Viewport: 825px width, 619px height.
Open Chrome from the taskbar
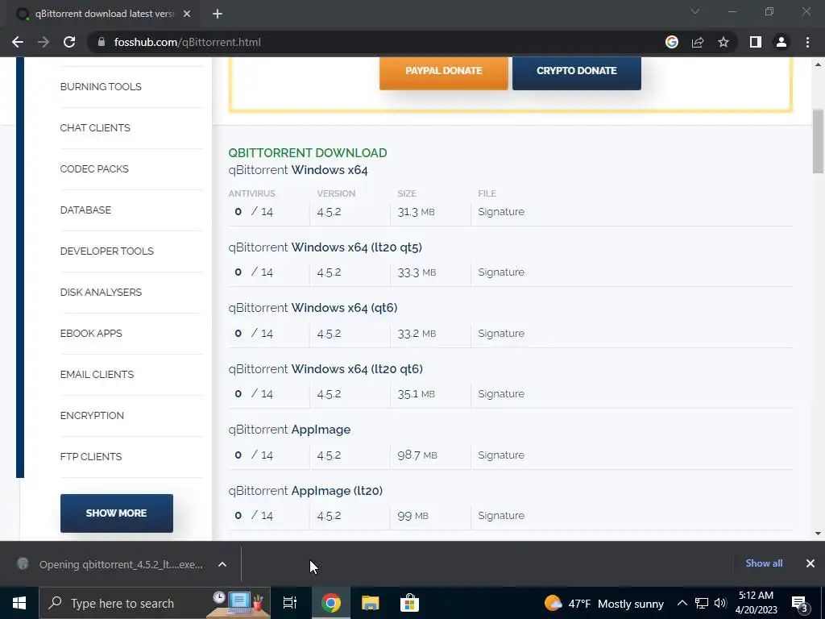[x=331, y=603]
